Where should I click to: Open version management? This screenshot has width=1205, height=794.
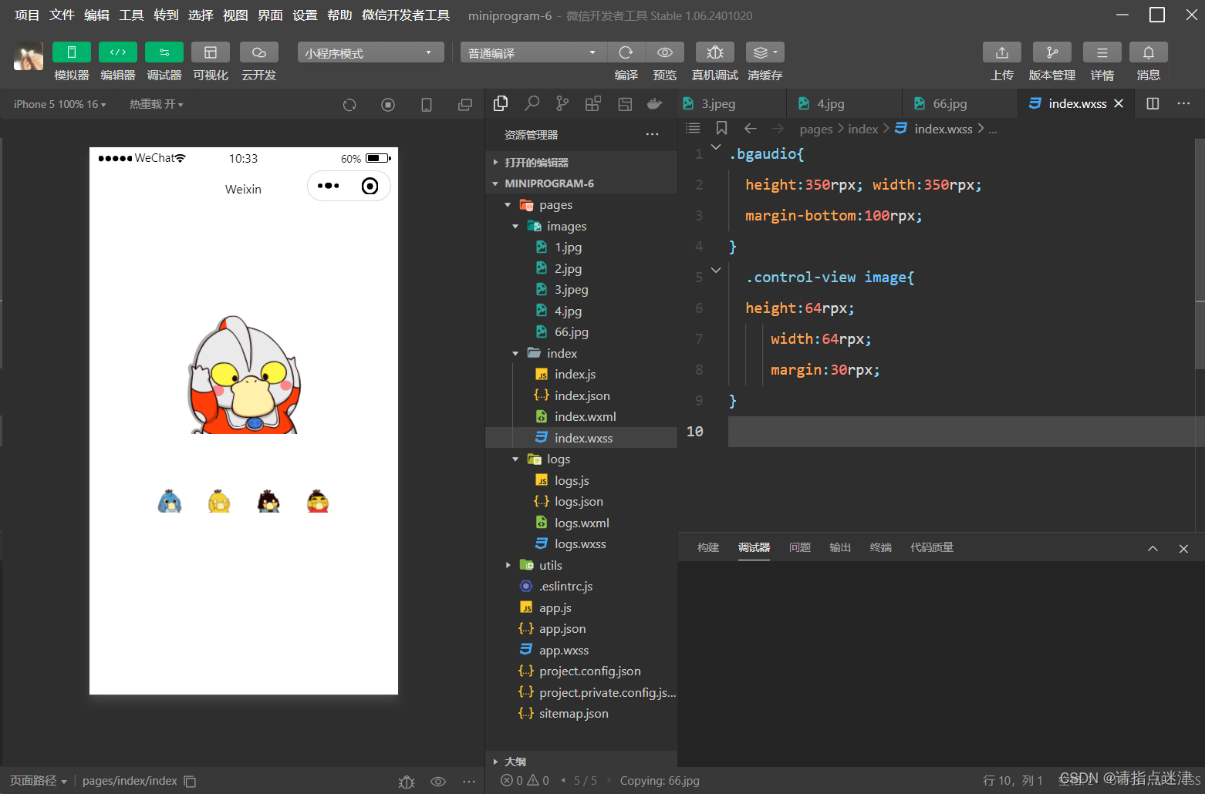click(x=1052, y=52)
